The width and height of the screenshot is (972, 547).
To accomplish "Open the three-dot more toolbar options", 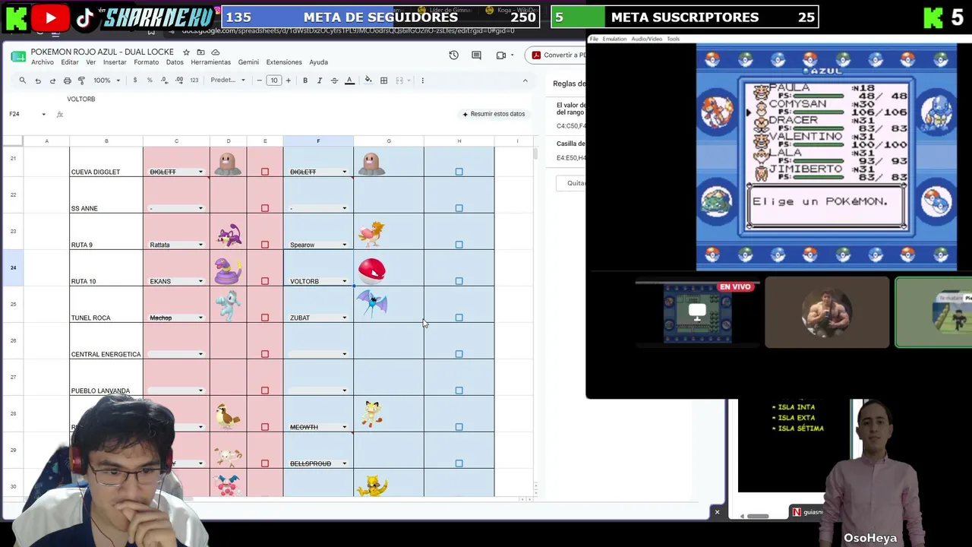I will (x=423, y=81).
